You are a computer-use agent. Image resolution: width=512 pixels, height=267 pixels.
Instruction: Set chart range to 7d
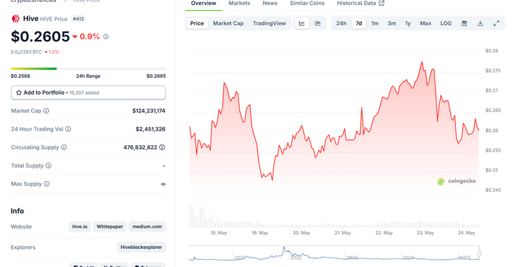point(359,23)
